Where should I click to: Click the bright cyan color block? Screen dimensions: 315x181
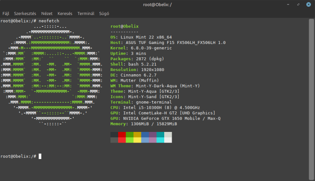click(160, 140)
